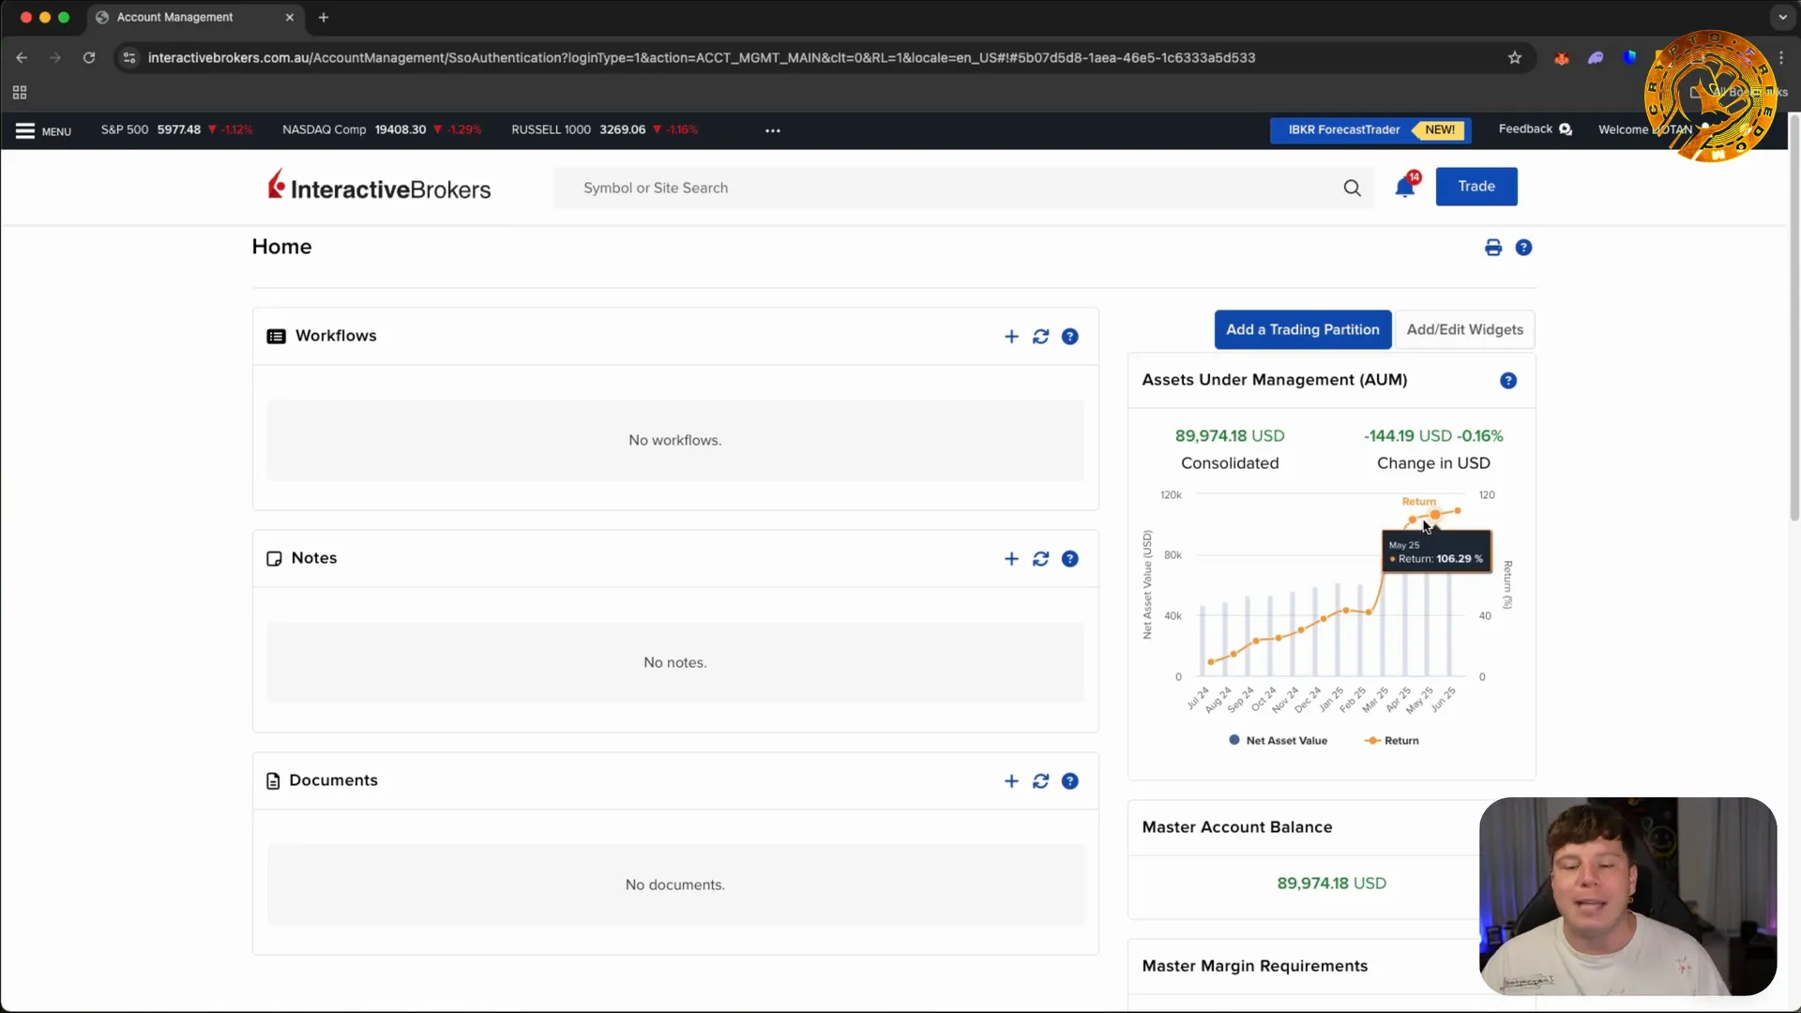Open the notifications bell icon
This screenshot has height=1013, width=1801.
pos(1405,187)
